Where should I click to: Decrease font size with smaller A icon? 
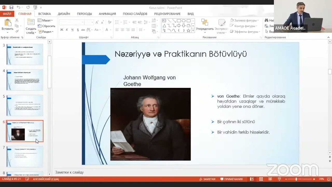point(102,22)
